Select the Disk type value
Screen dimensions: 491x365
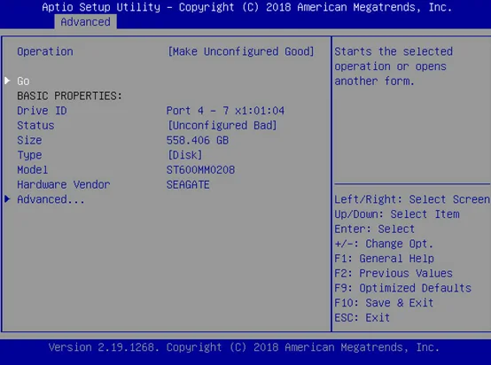[x=185, y=155]
